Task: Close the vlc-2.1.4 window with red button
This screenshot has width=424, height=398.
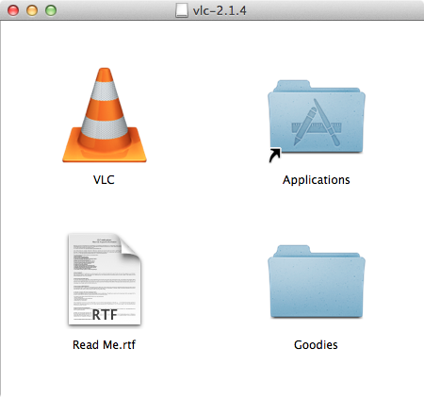Action: click(13, 10)
